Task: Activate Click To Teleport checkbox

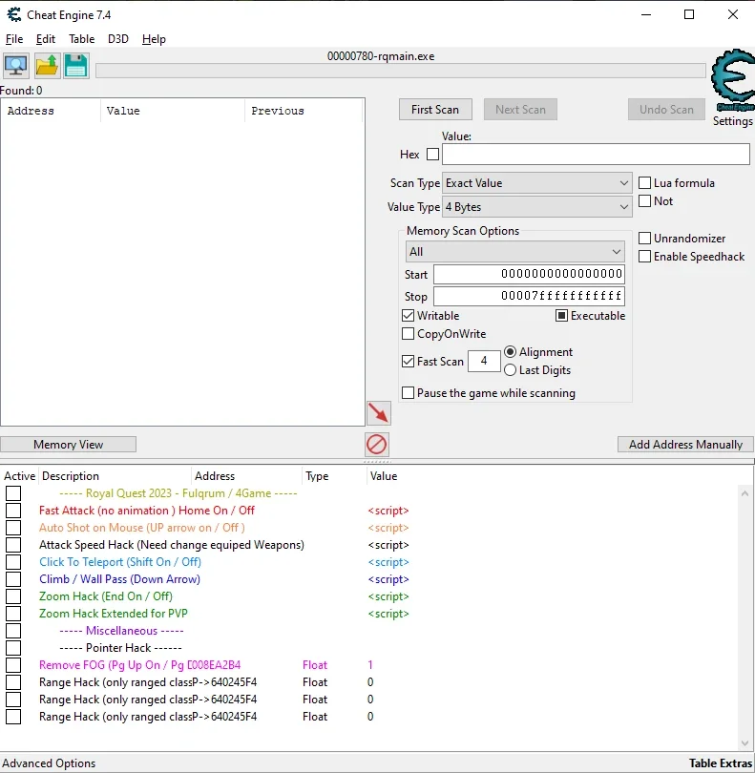Action: click(13, 562)
